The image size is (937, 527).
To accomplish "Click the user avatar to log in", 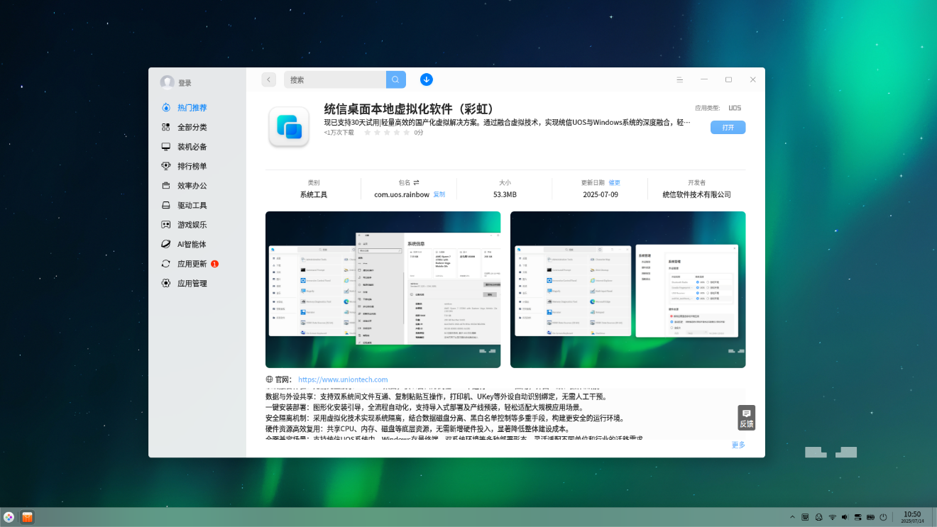I will click(x=168, y=82).
